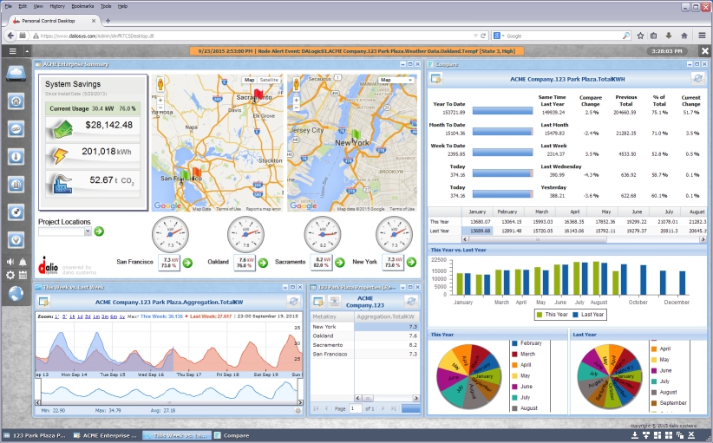Set chart zoom to 1h
This screenshot has height=443, width=713.
click(72, 316)
